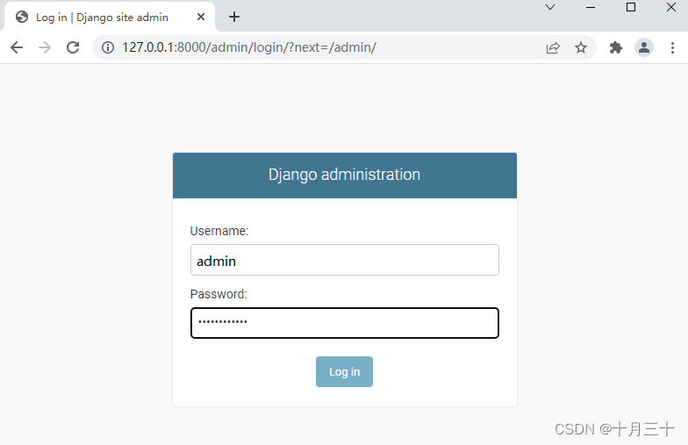The height and width of the screenshot is (445, 688).
Task: Bookmark this page with the star
Action: click(x=581, y=47)
